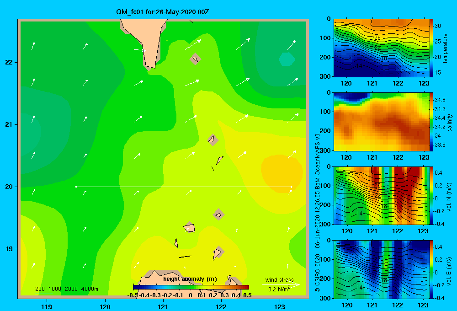The image size is (457, 311).
Task: Click the 33.8 tick on salinity color bar
Action: point(440,145)
